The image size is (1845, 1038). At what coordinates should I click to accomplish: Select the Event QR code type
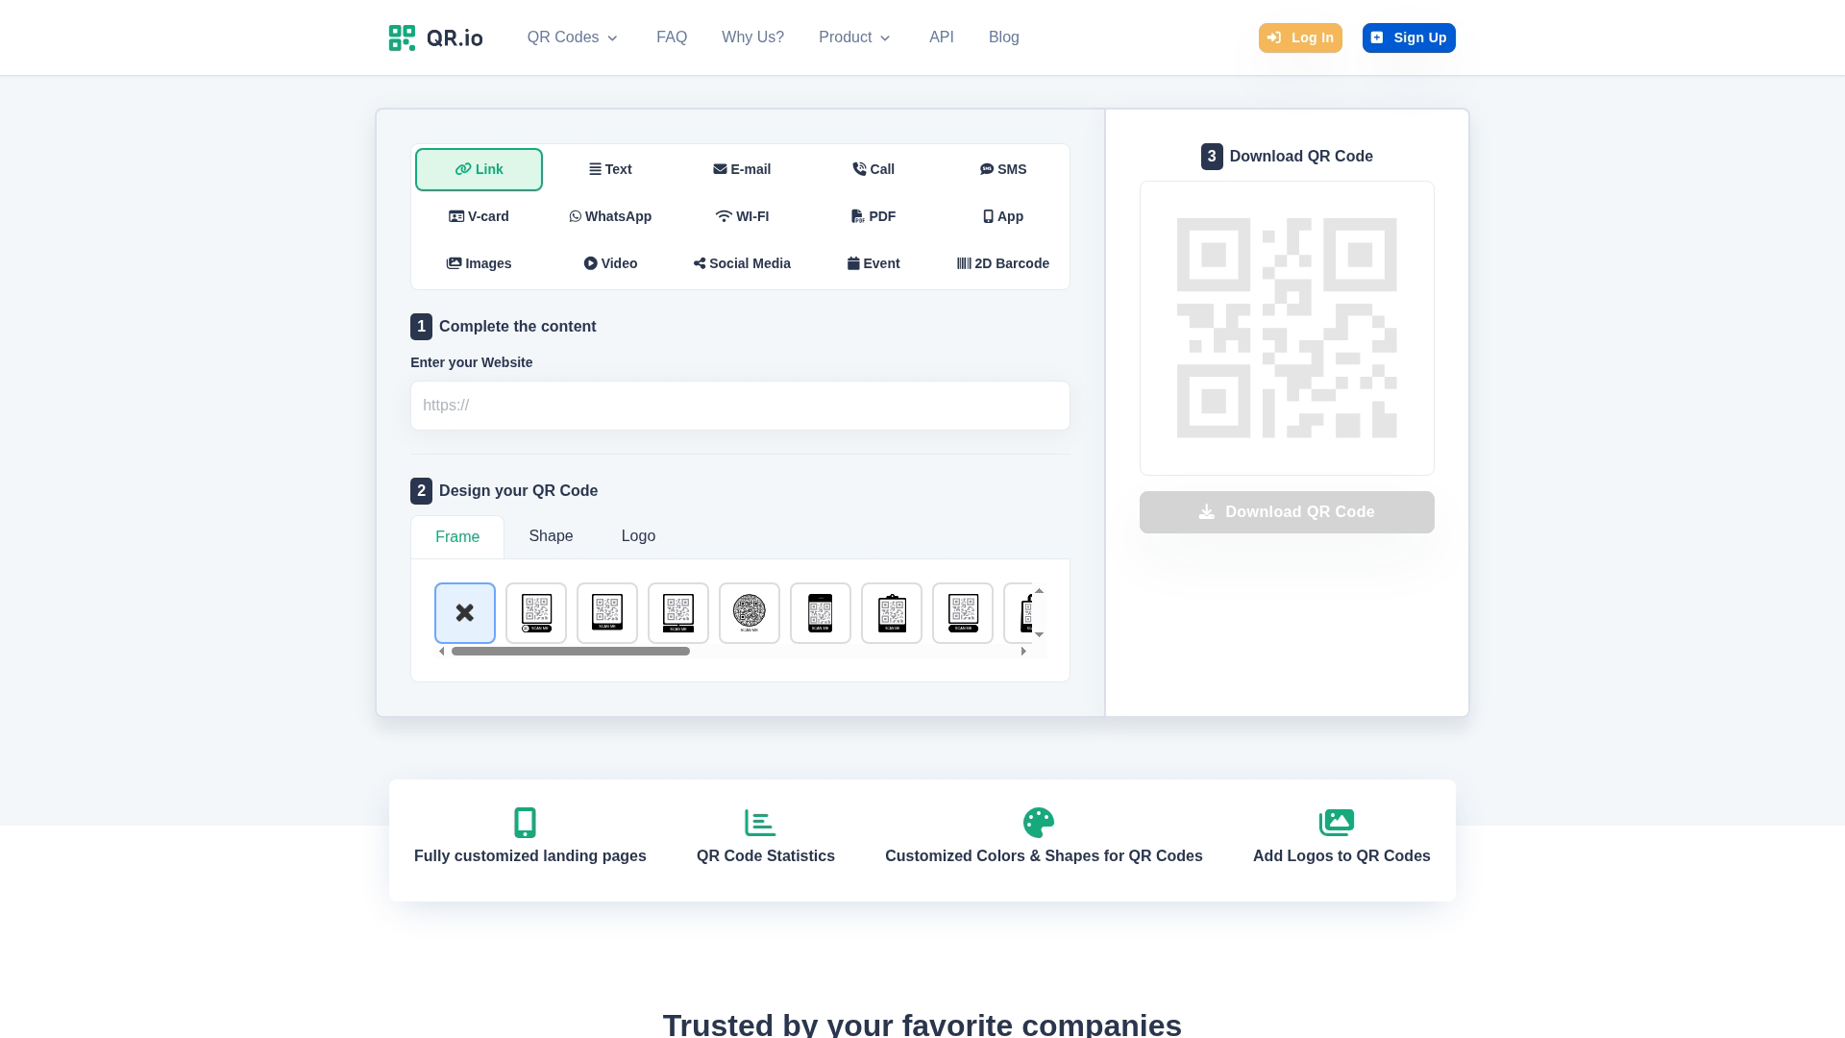click(x=873, y=263)
